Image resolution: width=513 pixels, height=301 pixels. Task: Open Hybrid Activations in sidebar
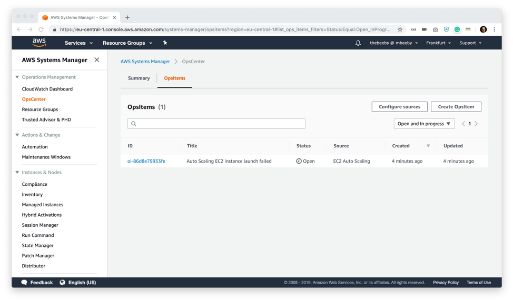[x=42, y=215]
